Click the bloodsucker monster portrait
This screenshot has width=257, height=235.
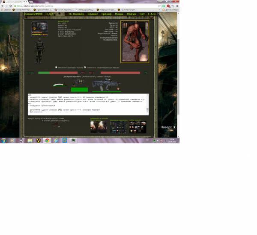pos(134,41)
